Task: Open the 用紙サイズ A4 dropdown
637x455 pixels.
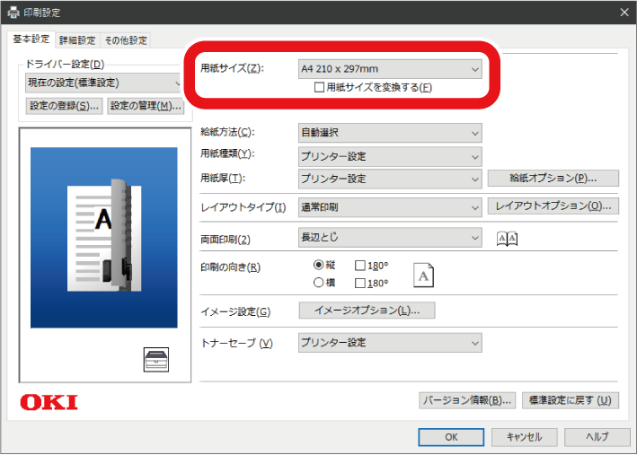Action: click(x=390, y=68)
